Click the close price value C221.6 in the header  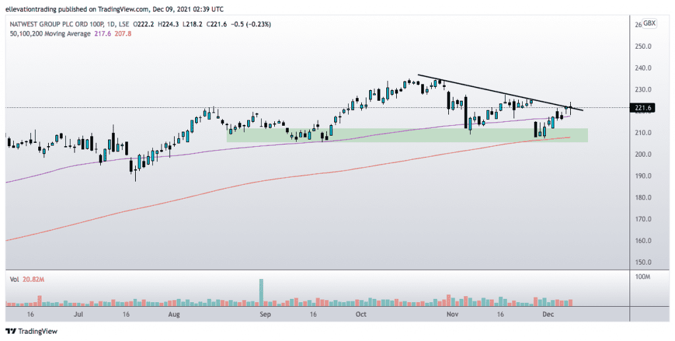(x=216, y=24)
